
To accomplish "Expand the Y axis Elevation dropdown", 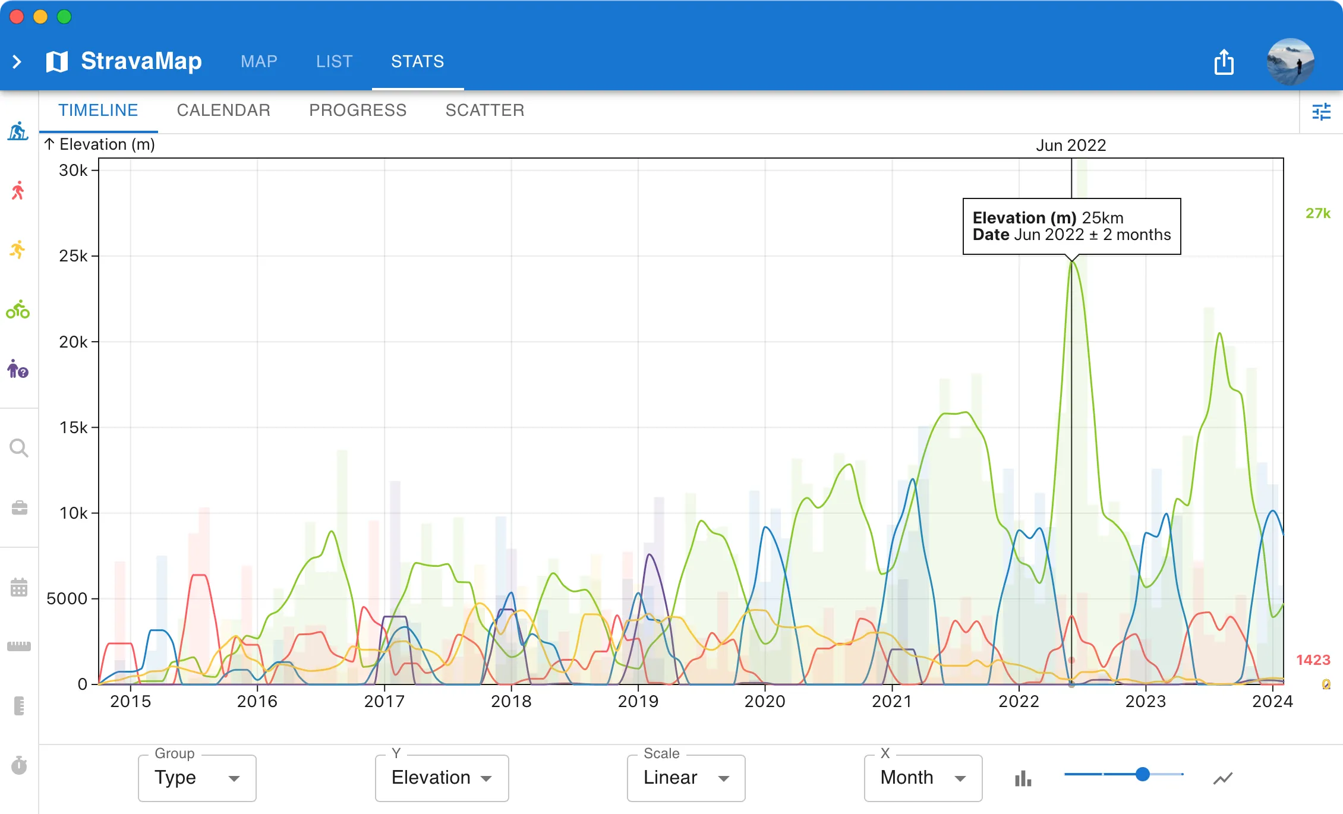I will point(442,777).
